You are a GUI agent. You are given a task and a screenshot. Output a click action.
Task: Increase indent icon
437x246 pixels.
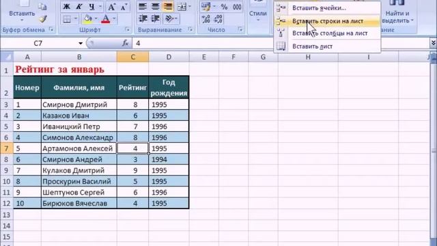pos(155,18)
